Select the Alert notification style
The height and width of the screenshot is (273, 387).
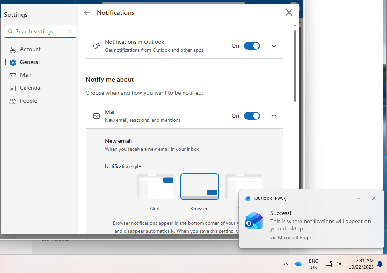[x=155, y=187]
